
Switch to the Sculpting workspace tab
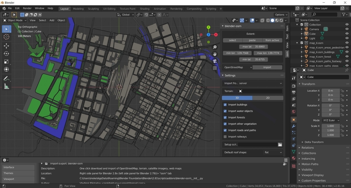[x=93, y=9]
